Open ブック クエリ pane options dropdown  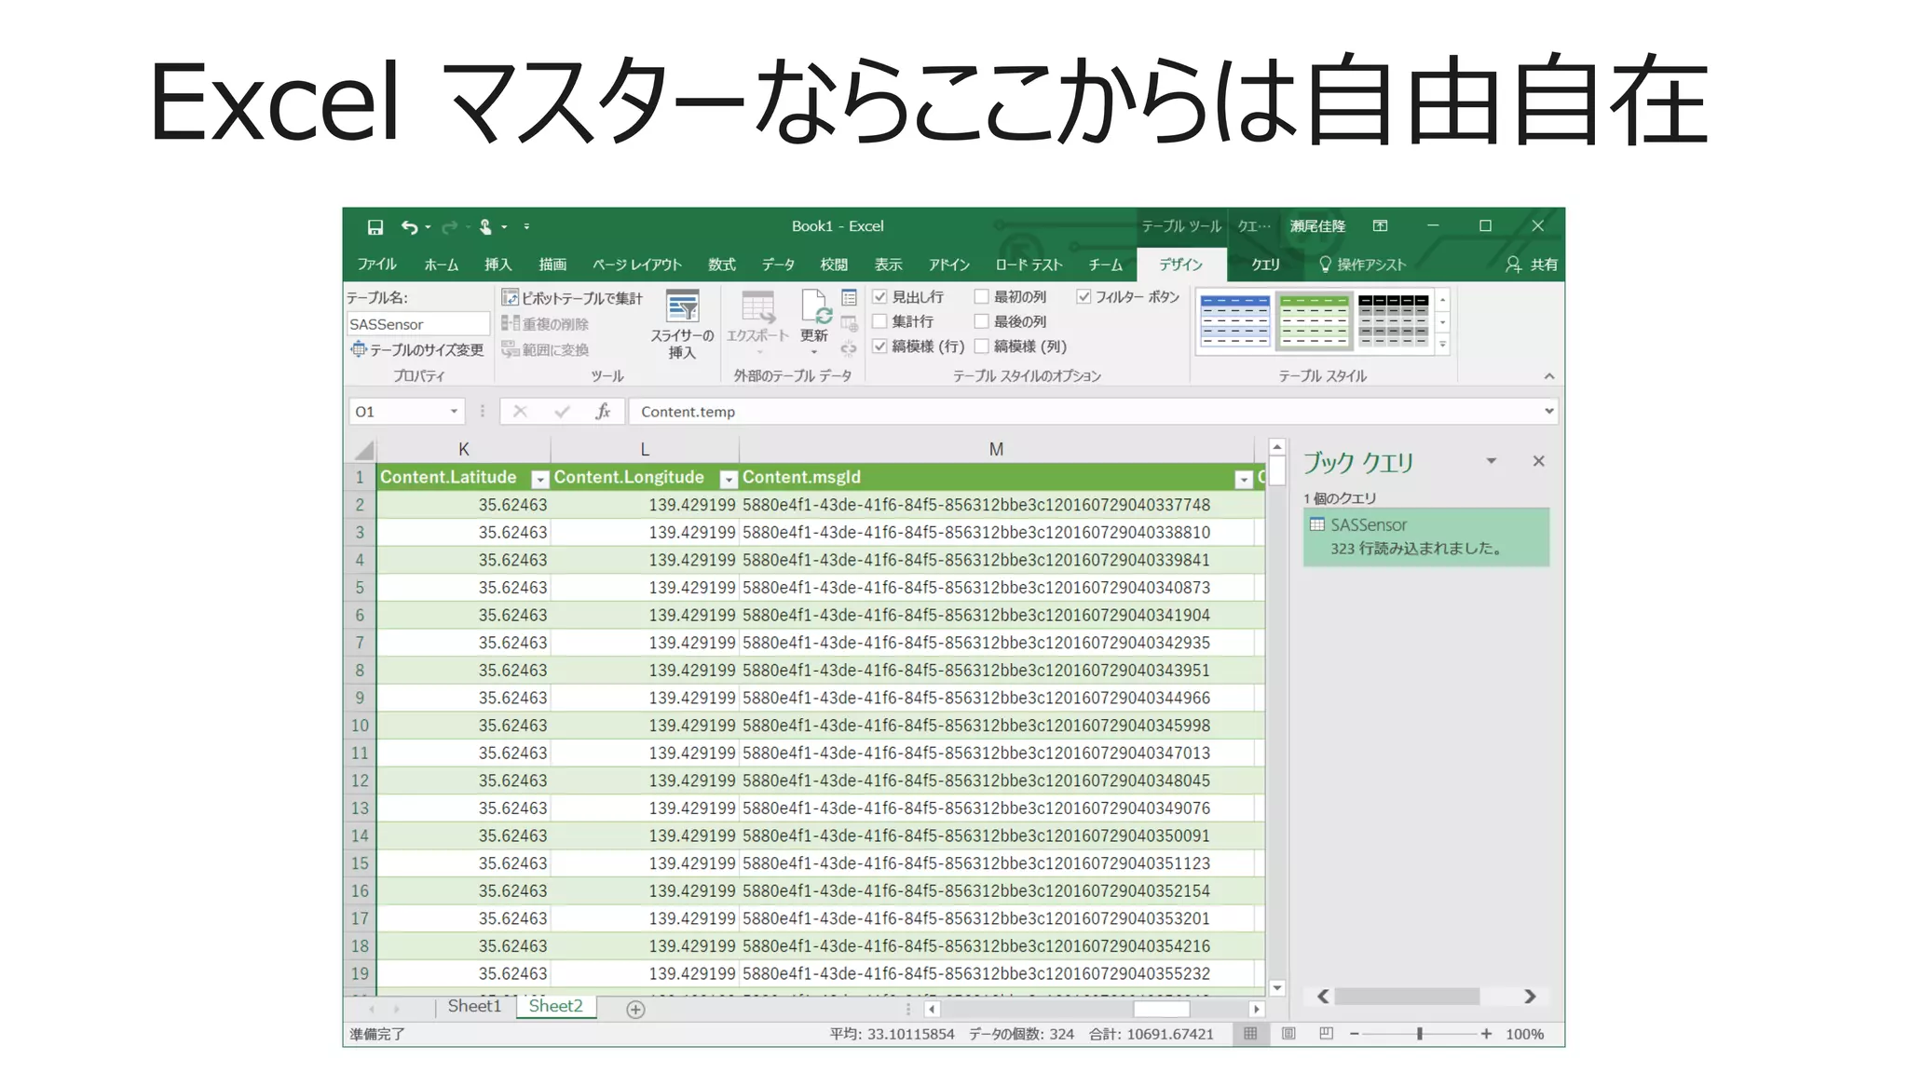tap(1491, 461)
